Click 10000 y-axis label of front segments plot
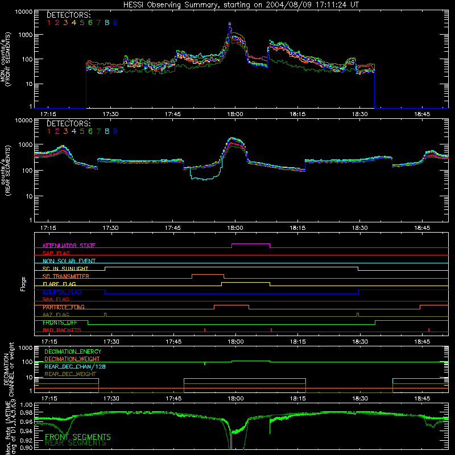This screenshot has width=455, height=455. tap(24, 12)
